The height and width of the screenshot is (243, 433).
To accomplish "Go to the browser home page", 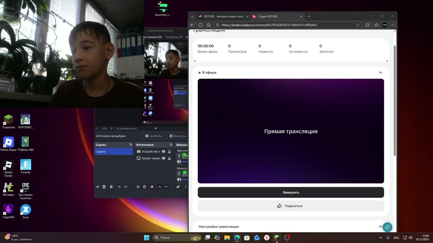I will pyautogui.click(x=209, y=25).
